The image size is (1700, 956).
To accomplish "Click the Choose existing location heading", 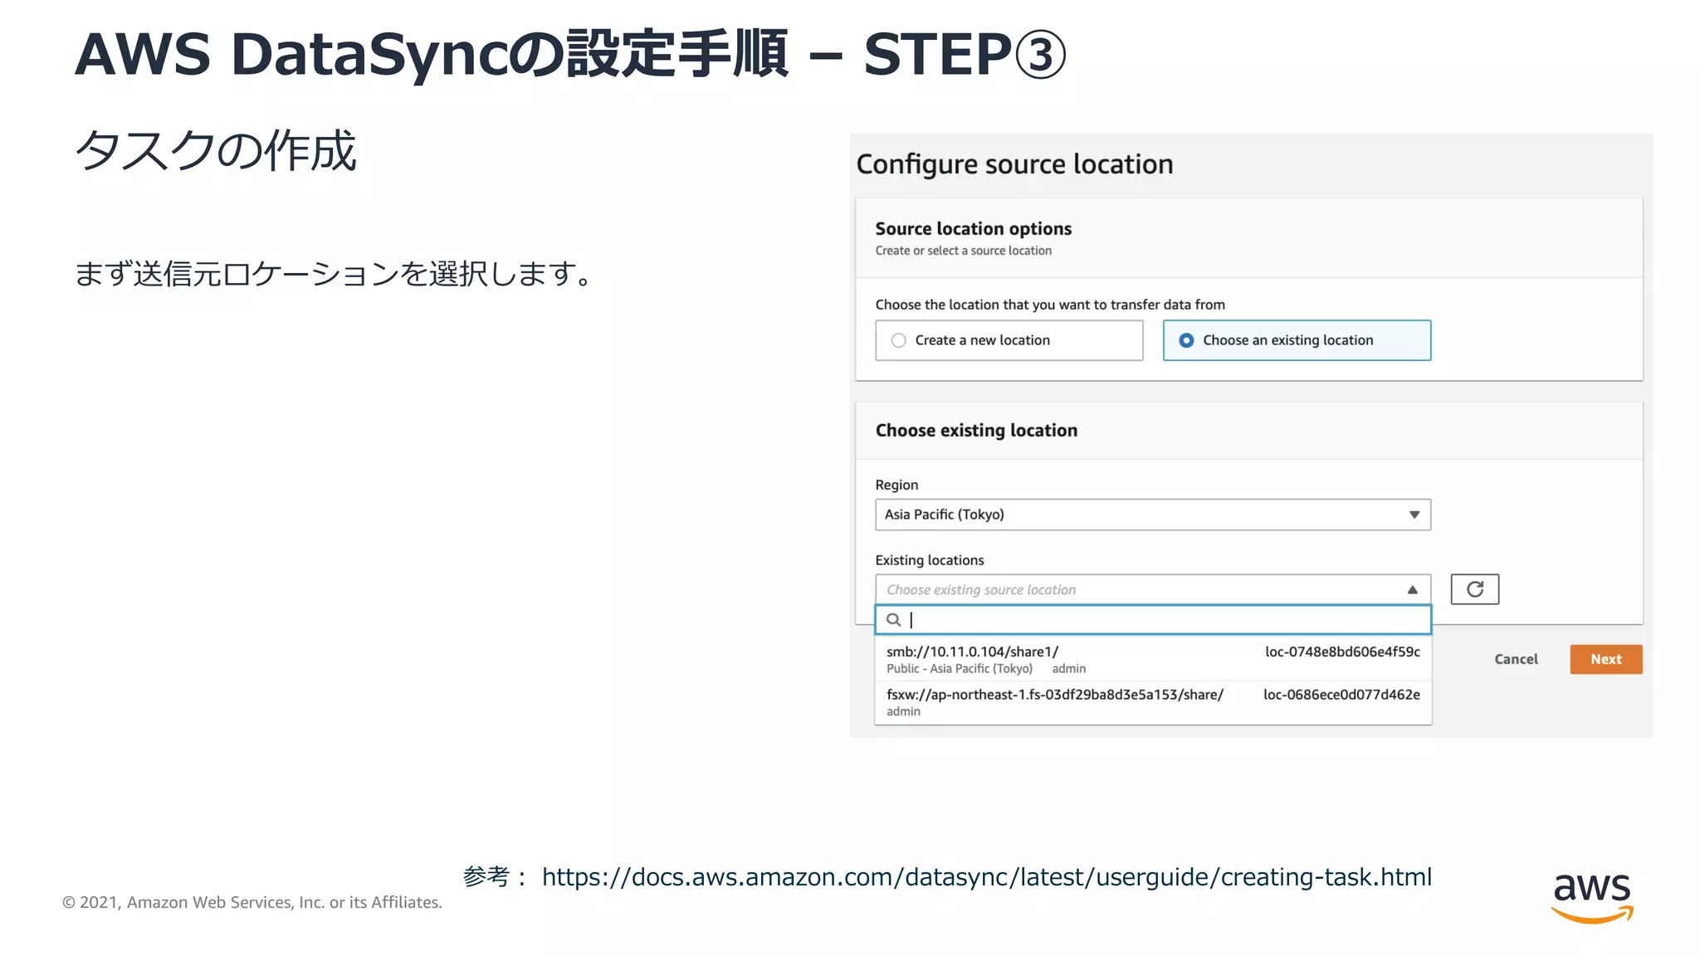I will pyautogui.click(x=976, y=430).
